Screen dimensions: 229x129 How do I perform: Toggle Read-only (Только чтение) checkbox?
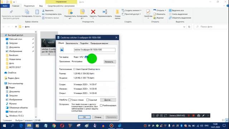pos(70,100)
